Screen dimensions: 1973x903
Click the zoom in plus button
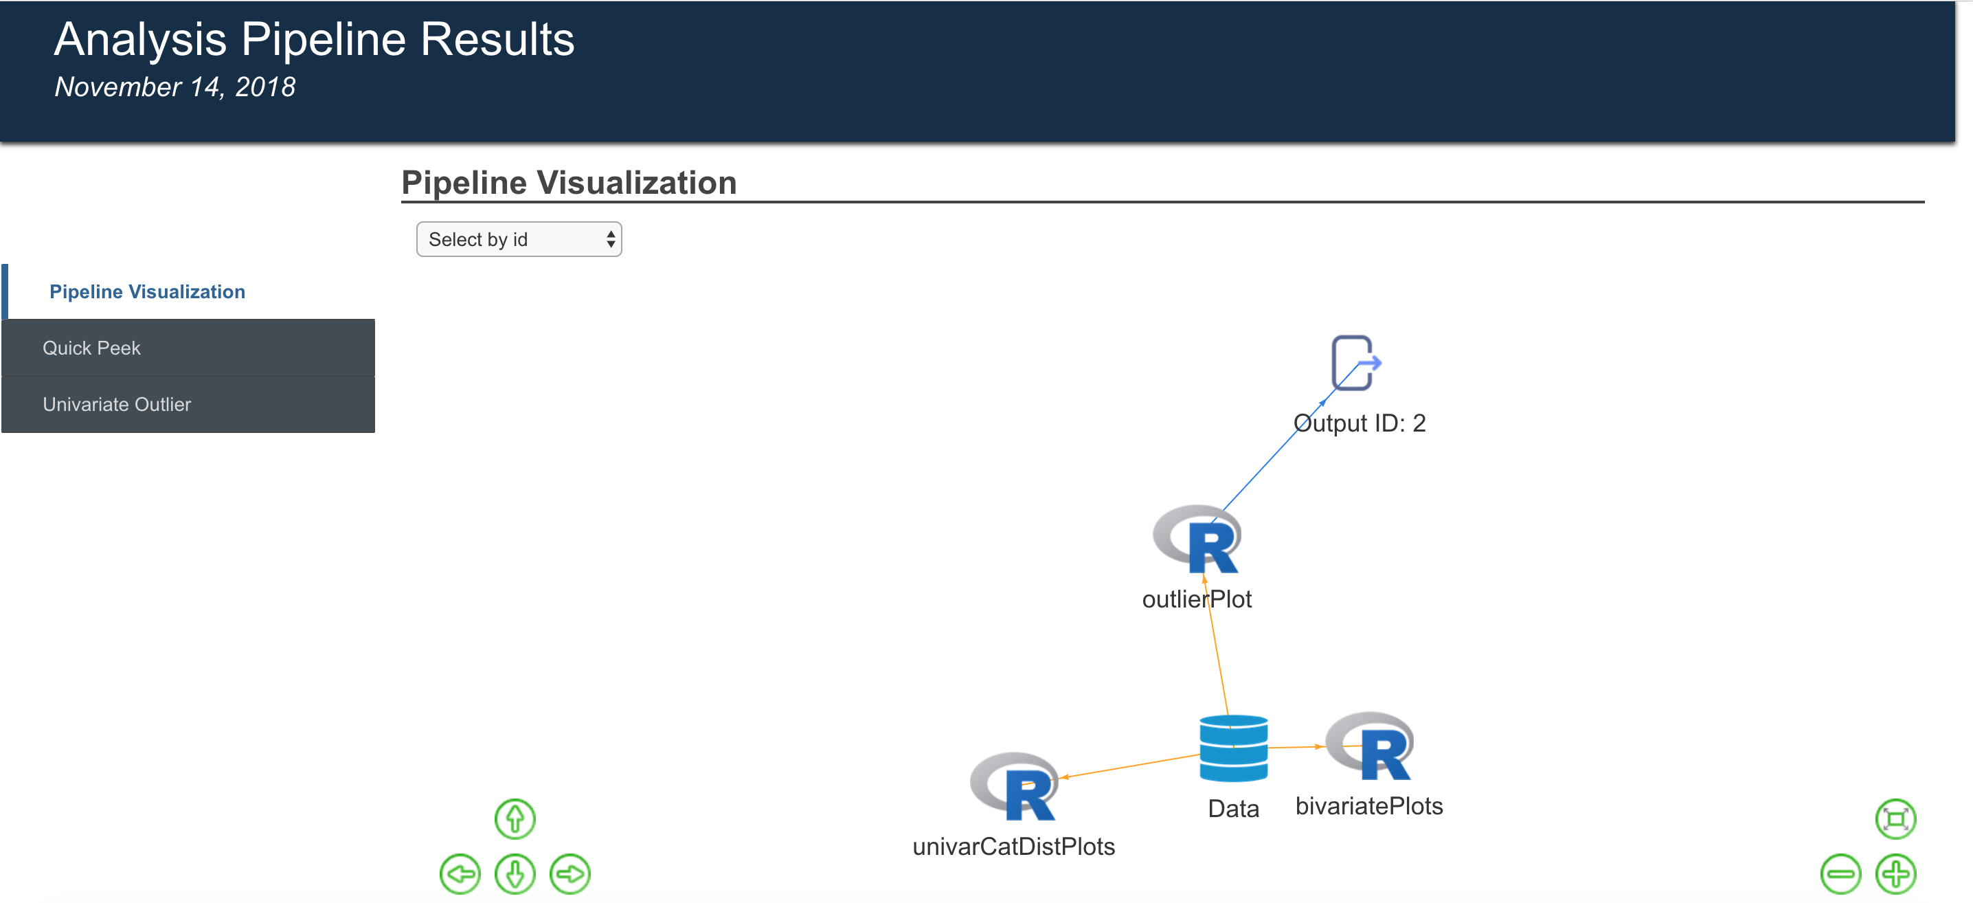[x=1895, y=874]
